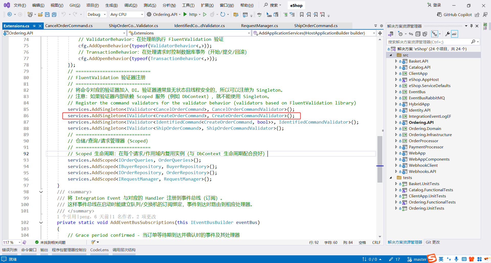Screen dimensions: 491x263
Task: Unpin the Solution Explorer panel
Action: (471, 26)
